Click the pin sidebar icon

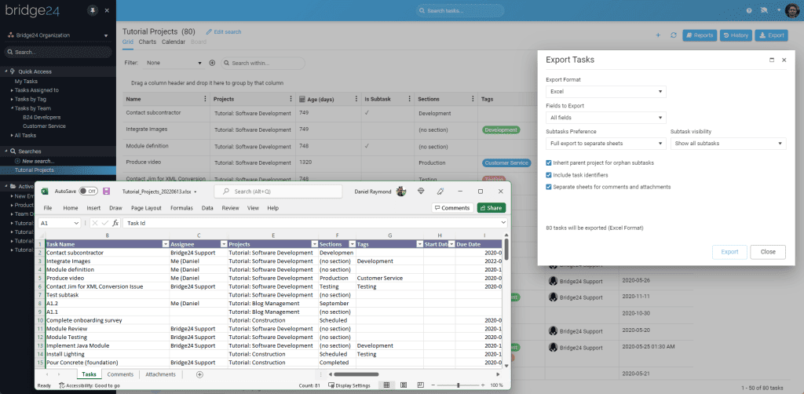[93, 11]
